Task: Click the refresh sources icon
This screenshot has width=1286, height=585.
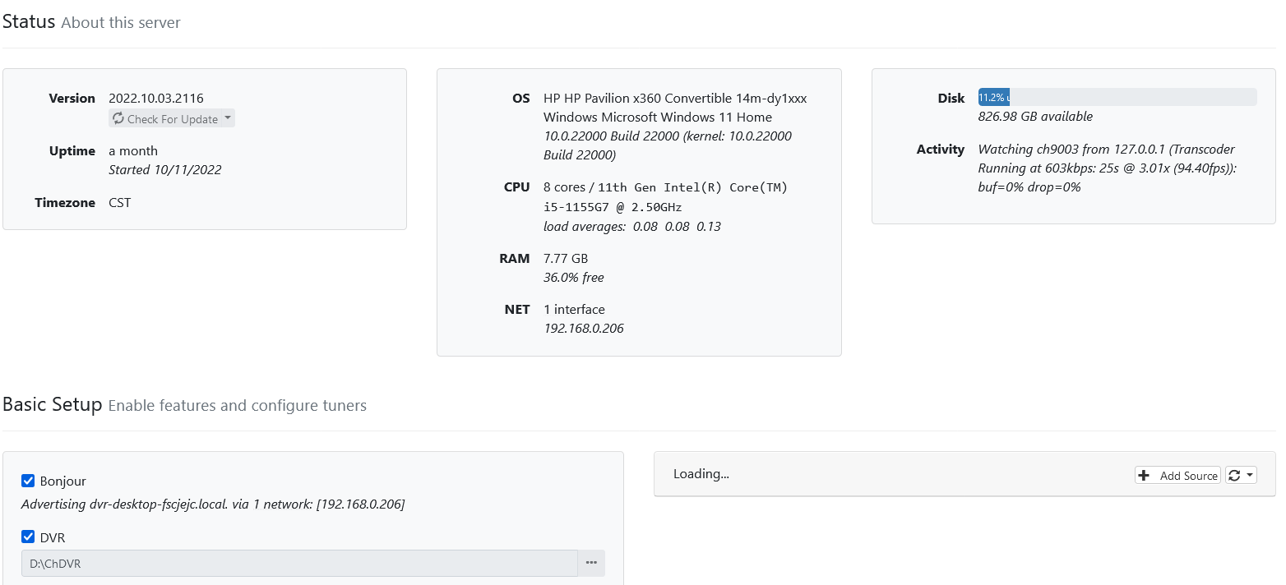Action: point(1234,476)
